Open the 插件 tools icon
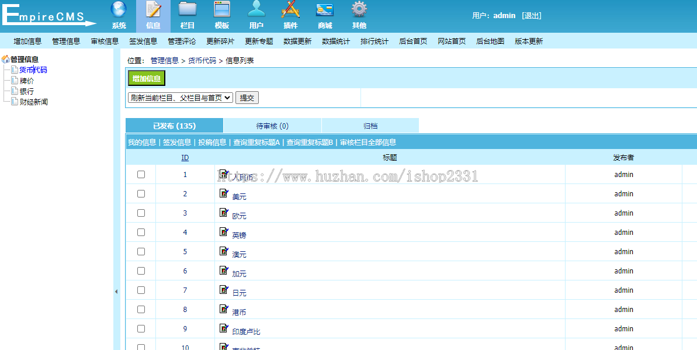This screenshot has height=350, width=697. point(291,10)
